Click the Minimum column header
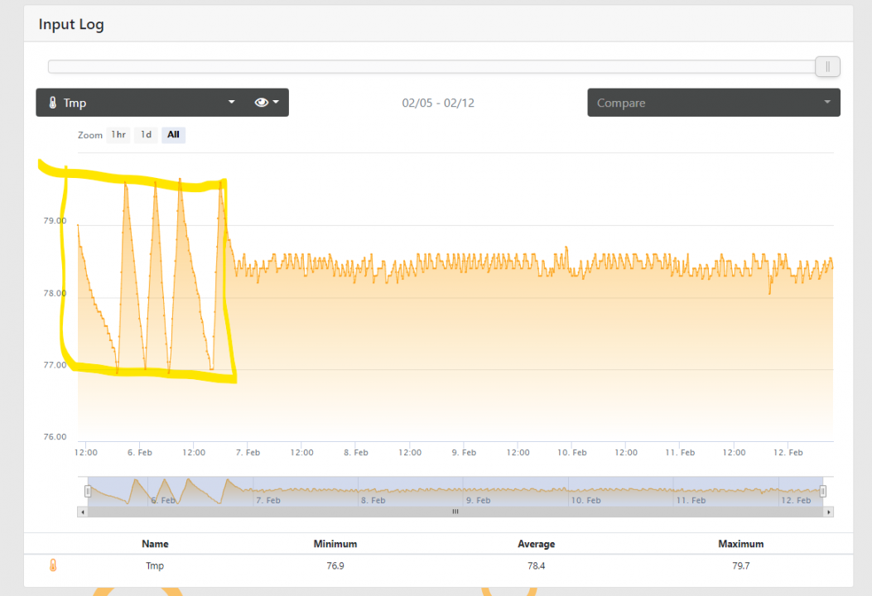 (x=335, y=544)
